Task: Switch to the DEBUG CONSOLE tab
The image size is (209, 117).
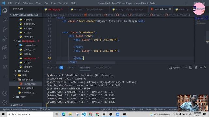Action: [x=103, y=68]
